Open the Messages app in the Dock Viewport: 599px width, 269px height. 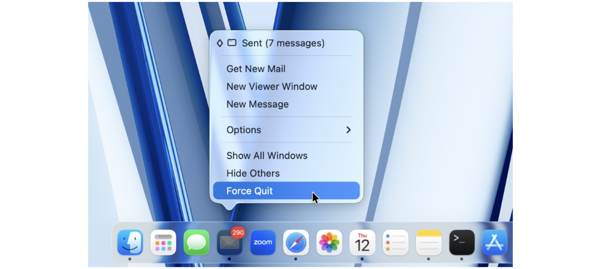coord(196,242)
